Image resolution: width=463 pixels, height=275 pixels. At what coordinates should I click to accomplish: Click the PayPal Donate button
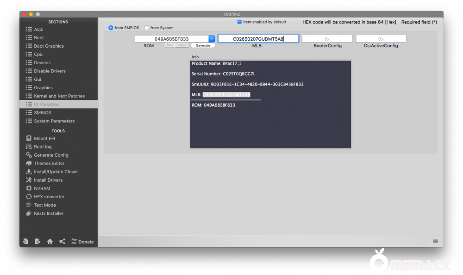(82, 241)
